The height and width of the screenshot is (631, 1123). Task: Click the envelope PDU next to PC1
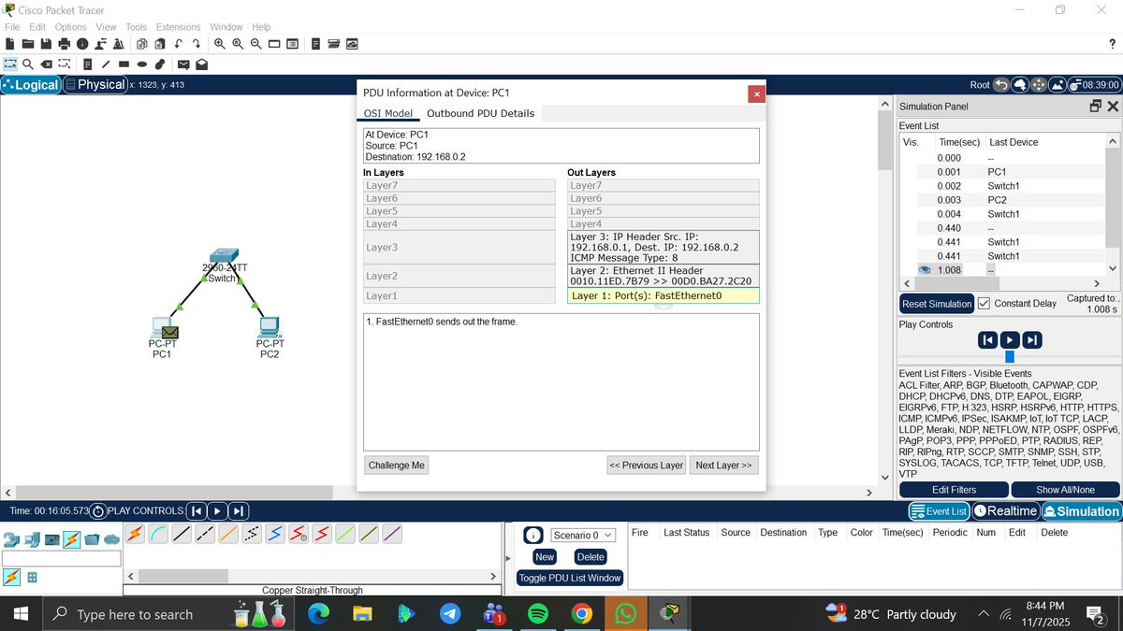[x=169, y=332]
